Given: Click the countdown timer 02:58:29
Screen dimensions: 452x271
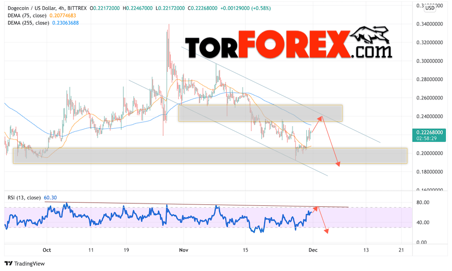Looking at the screenshot, I should point(427,138).
